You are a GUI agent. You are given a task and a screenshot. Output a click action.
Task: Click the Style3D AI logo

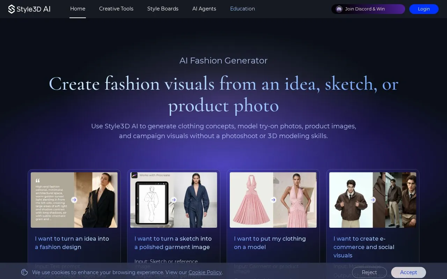tap(29, 9)
